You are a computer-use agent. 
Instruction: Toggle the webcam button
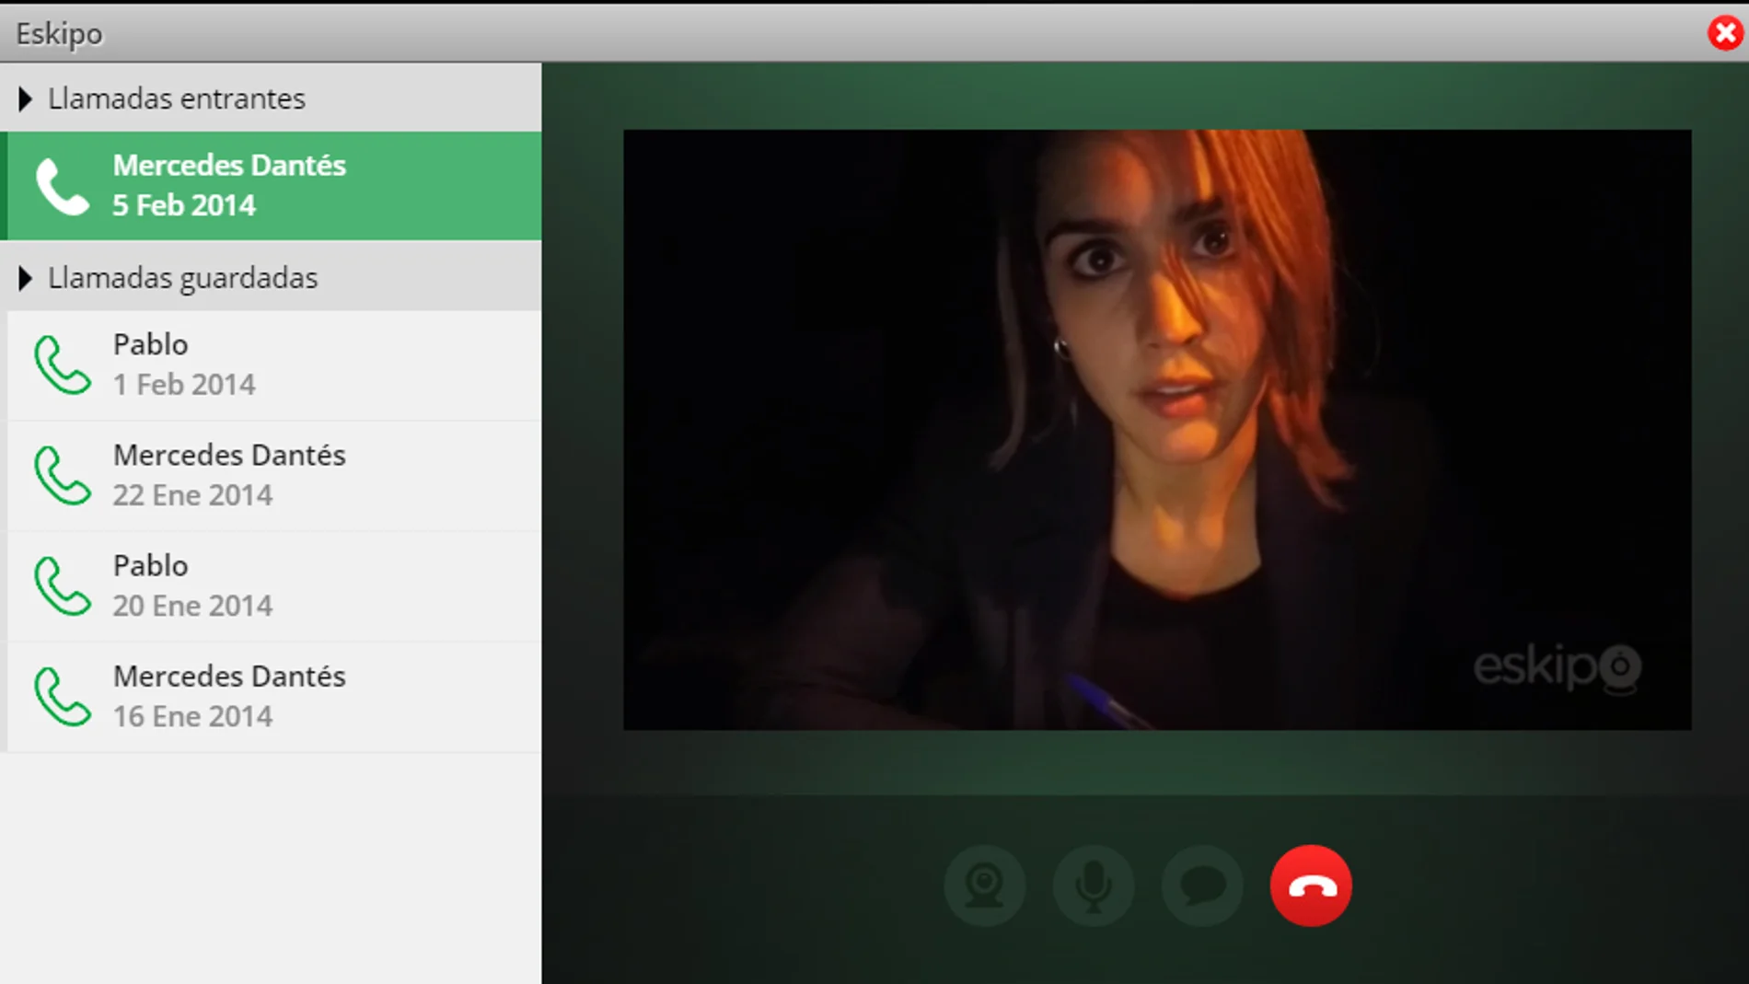[x=984, y=886]
